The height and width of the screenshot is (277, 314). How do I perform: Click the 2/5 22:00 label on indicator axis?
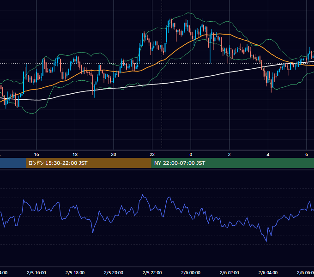tap(152, 272)
